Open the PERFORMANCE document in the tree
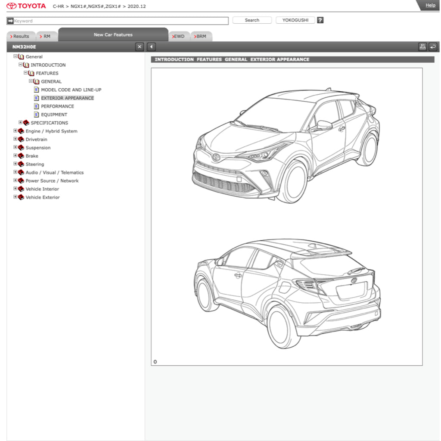Image resolution: width=441 pixels, height=441 pixels. [x=57, y=106]
